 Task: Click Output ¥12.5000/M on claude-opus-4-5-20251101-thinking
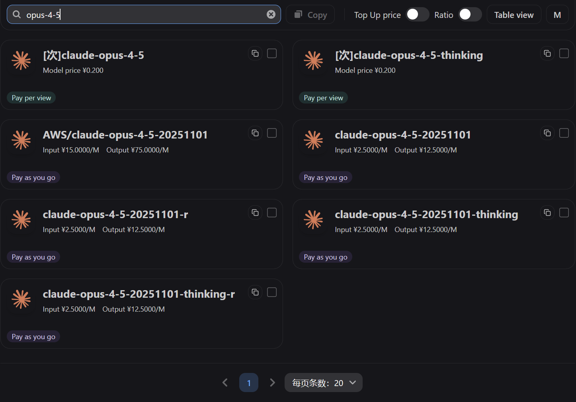click(426, 230)
